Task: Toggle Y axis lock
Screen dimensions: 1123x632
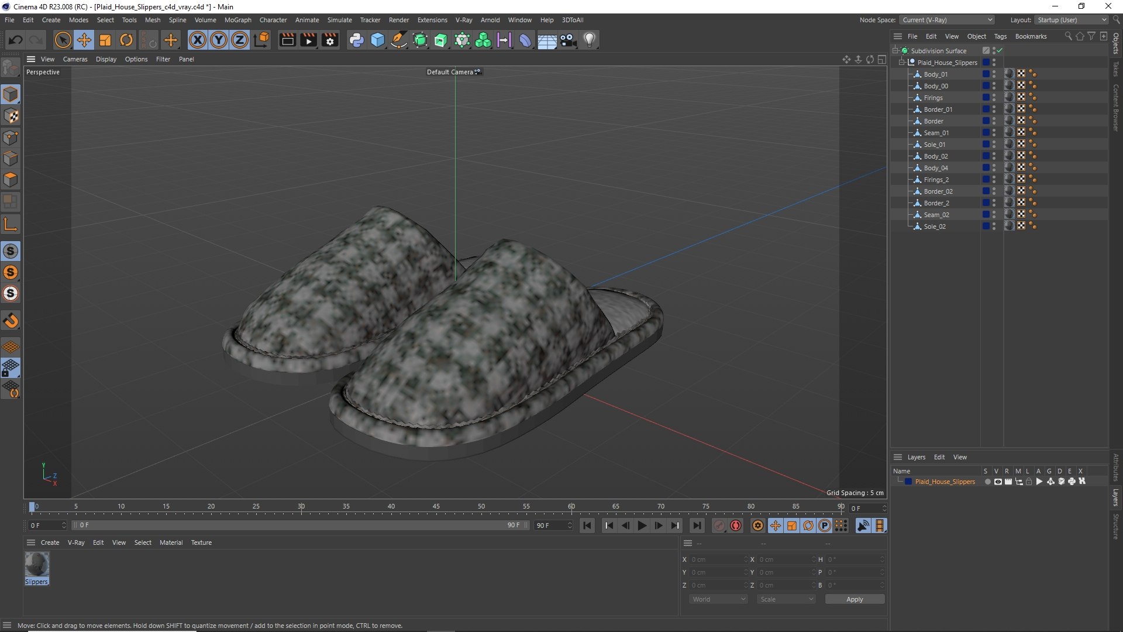Action: point(219,40)
